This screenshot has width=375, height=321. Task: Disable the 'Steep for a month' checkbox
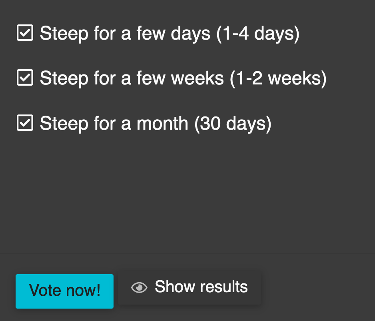coord(25,123)
